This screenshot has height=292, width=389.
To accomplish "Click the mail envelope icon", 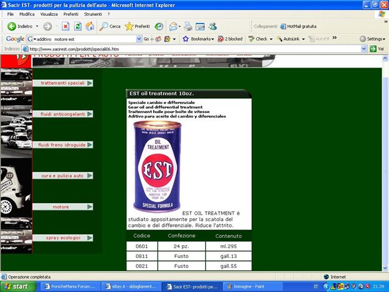I will pos(173,26).
